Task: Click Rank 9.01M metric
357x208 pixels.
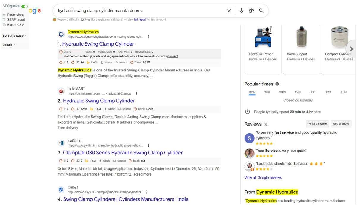Action: pos(140,62)
